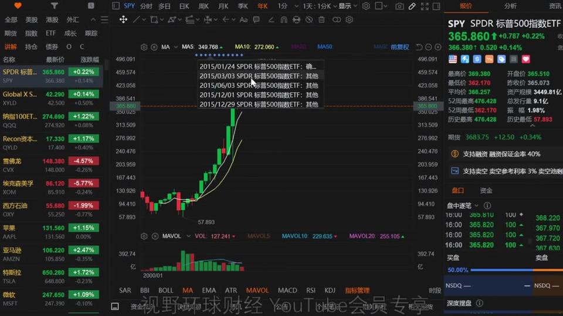Select the parallelogram channel tool
The image size is (563, 316).
(x=172, y=20)
